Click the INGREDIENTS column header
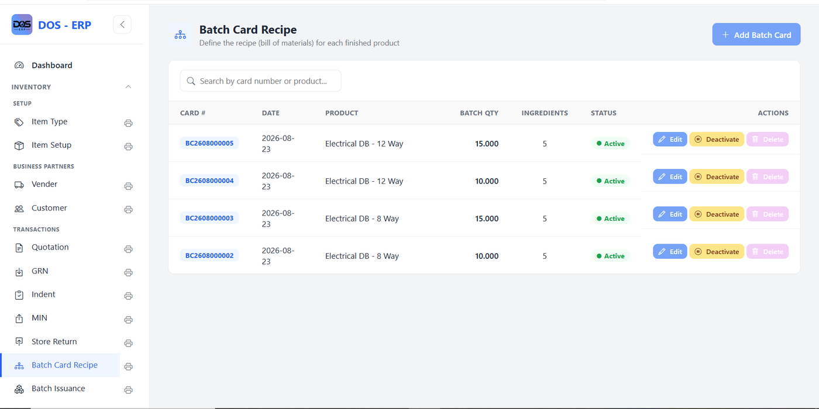Image resolution: width=819 pixels, height=409 pixels. click(545, 113)
